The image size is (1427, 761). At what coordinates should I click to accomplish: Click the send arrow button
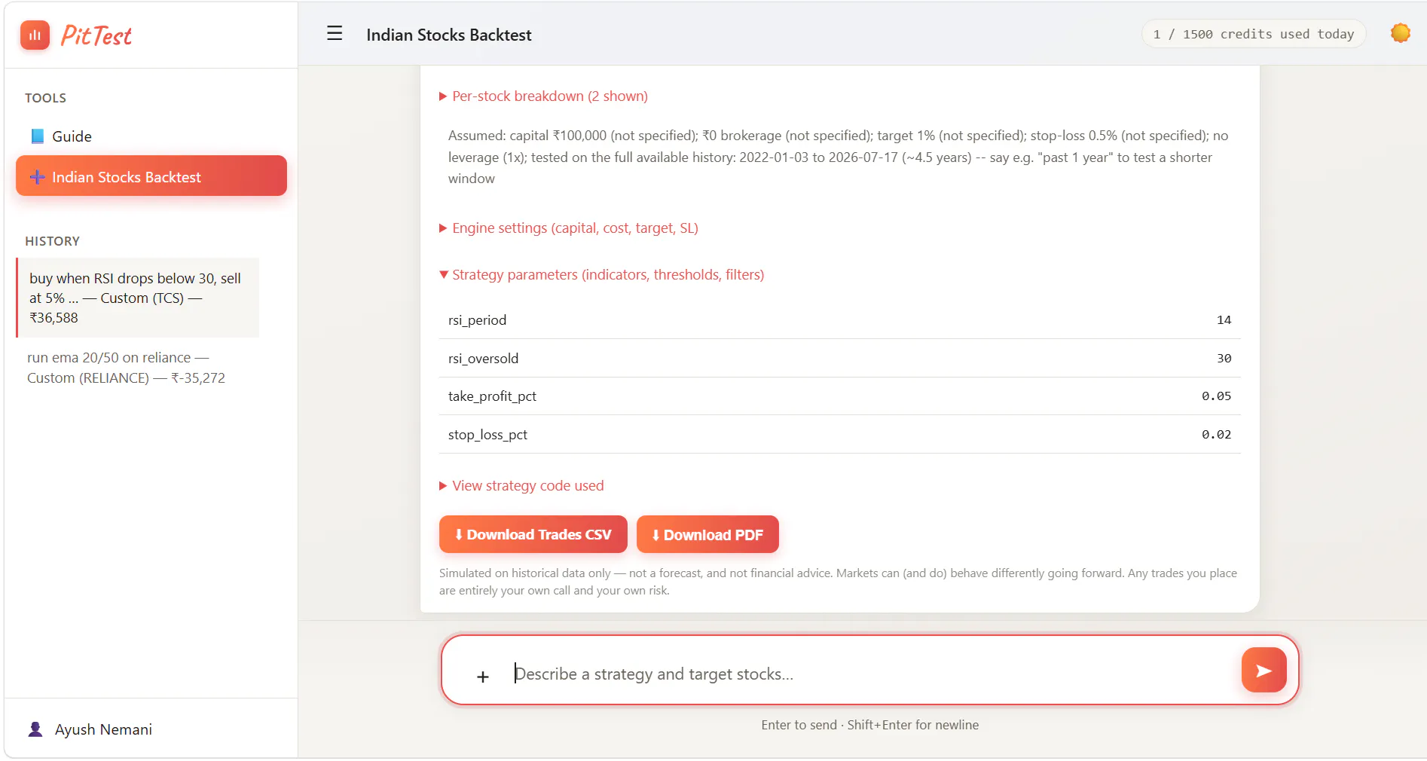tap(1264, 670)
